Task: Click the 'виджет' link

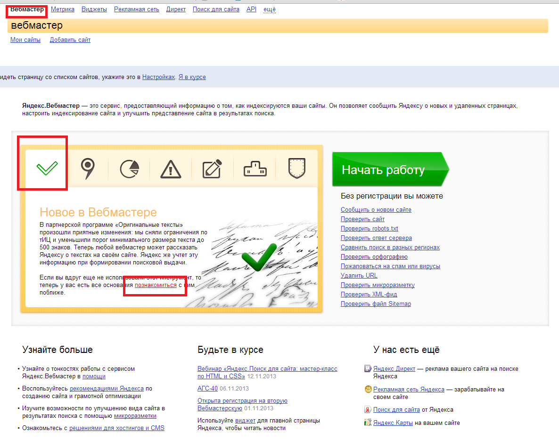Action: (245, 421)
